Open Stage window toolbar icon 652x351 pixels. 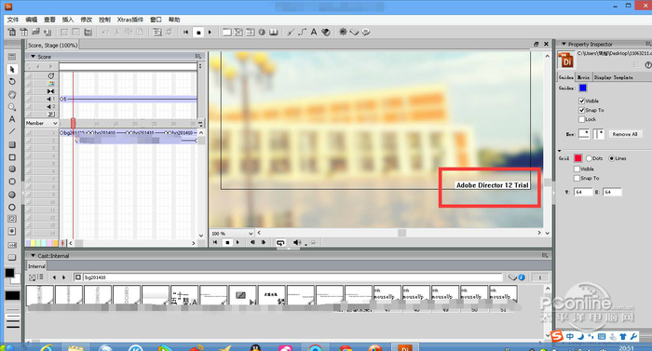coord(227,32)
